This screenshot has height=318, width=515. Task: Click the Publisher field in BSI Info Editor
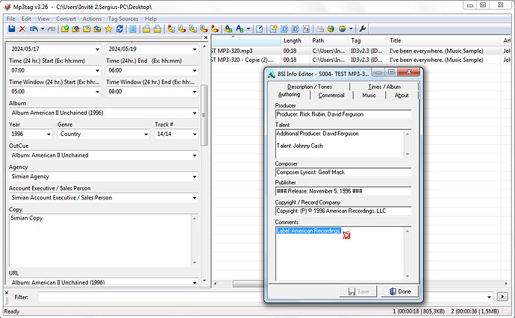pos(343,191)
